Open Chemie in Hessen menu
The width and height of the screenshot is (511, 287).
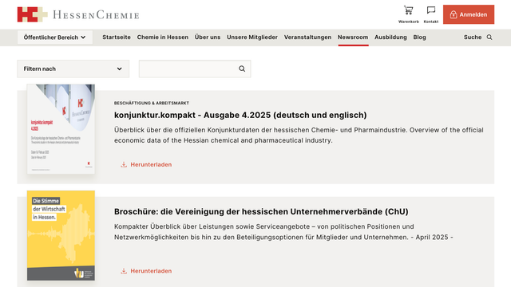click(x=163, y=37)
